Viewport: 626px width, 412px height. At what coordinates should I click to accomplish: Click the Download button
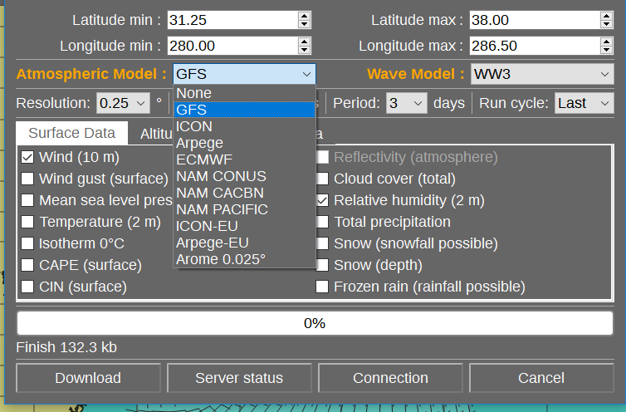[88, 378]
